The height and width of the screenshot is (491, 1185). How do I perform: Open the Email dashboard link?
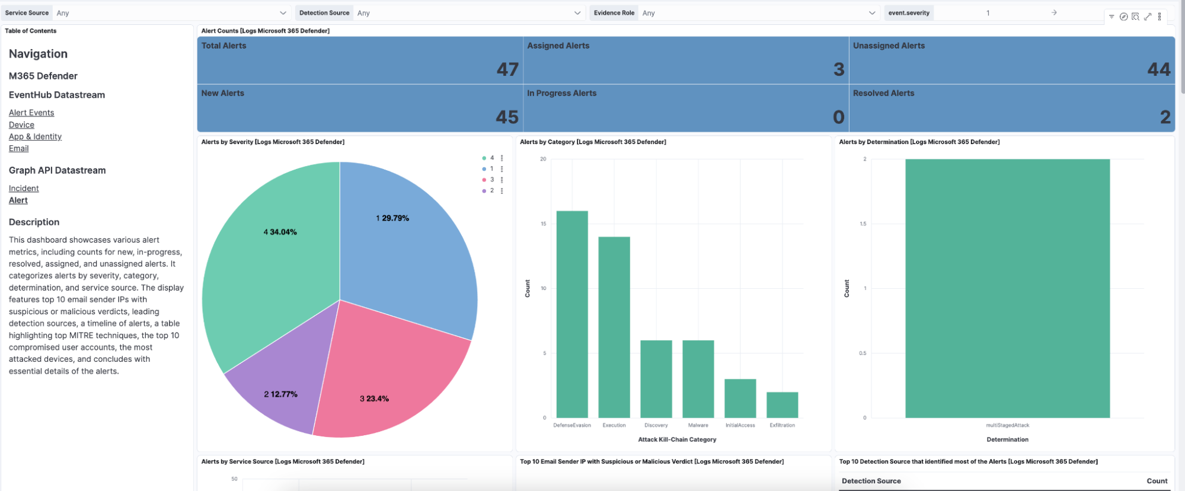coord(18,148)
